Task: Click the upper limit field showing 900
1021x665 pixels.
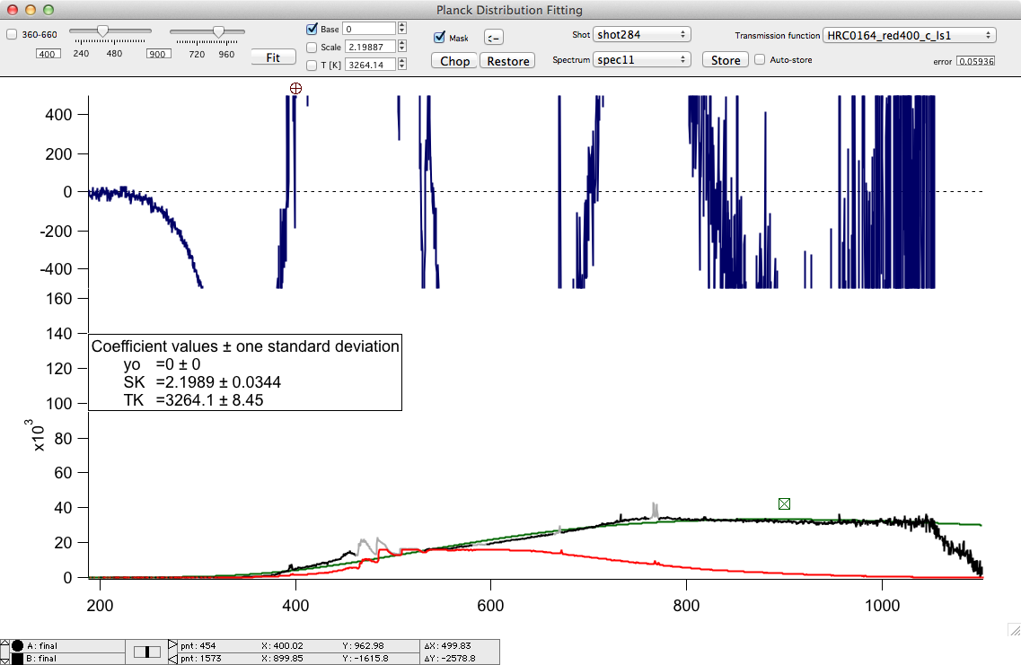Action: (x=158, y=54)
